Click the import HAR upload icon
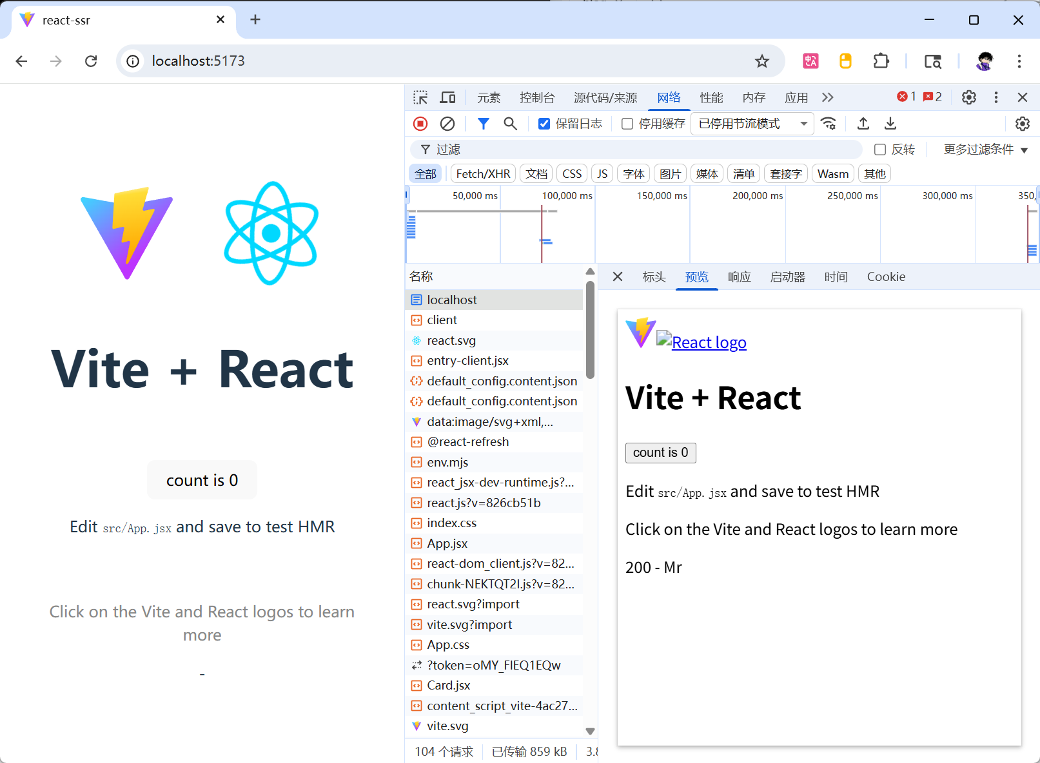Screen dimensions: 1040x763 [x=863, y=124]
